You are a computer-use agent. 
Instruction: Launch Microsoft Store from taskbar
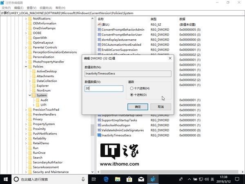[129, 179]
